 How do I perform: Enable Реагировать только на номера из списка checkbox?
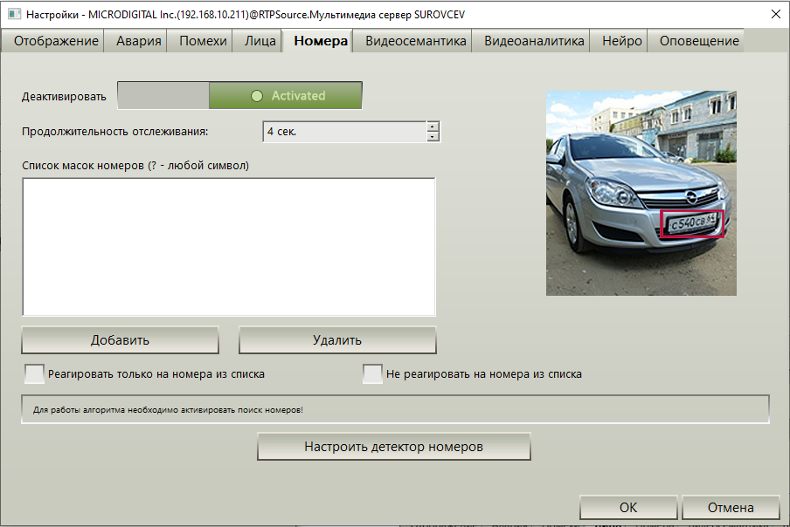pos(34,374)
